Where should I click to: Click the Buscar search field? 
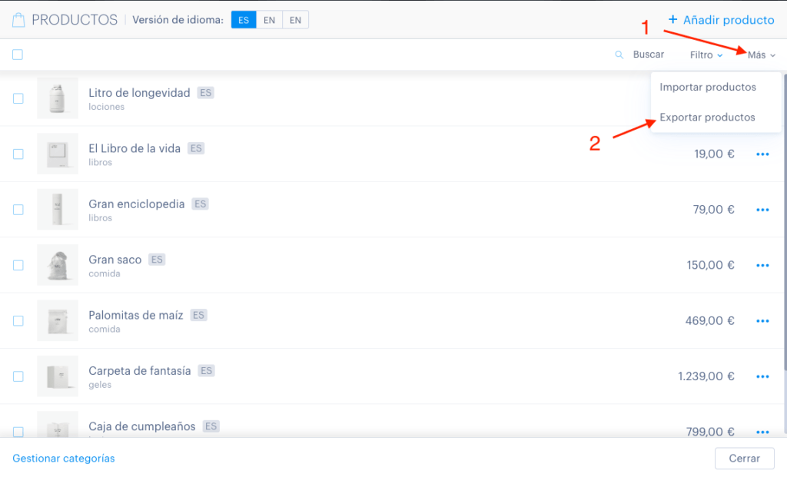[648, 55]
